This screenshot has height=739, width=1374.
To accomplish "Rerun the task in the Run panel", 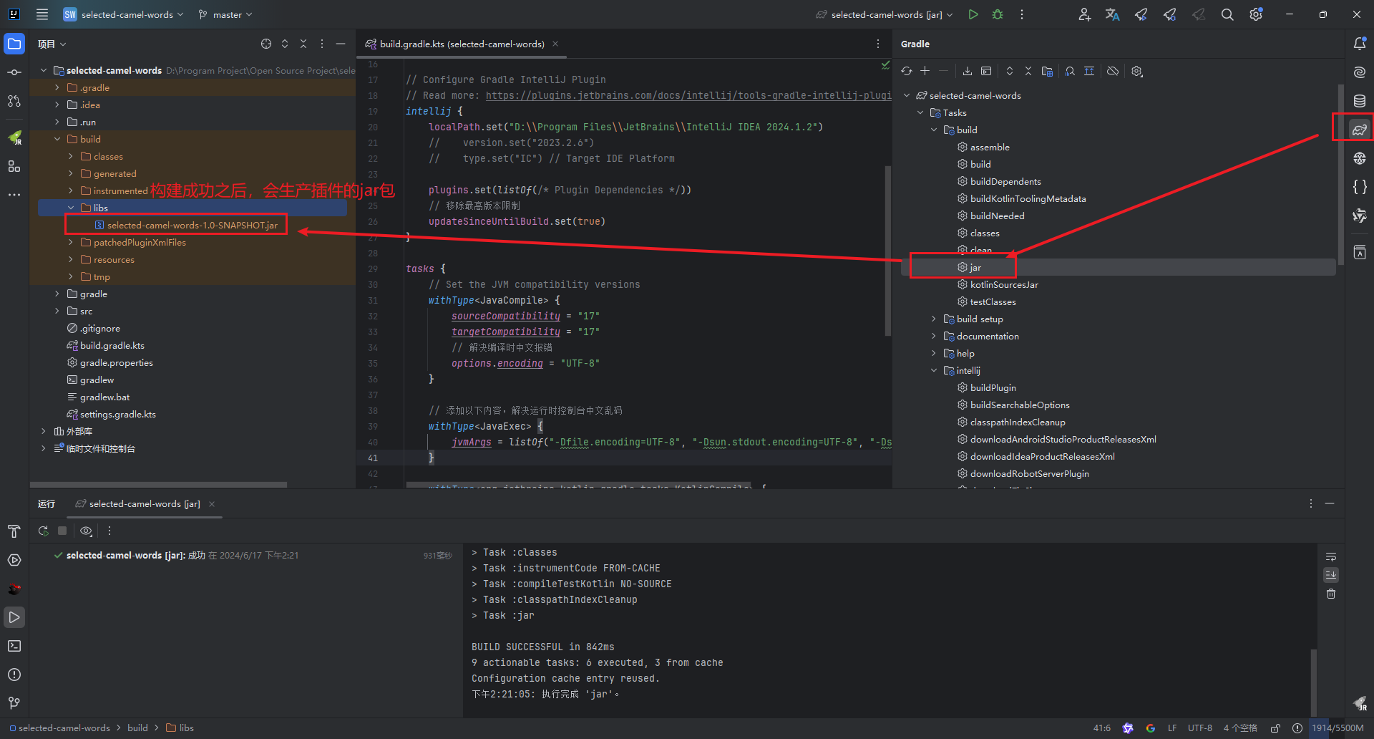I will coord(42,531).
